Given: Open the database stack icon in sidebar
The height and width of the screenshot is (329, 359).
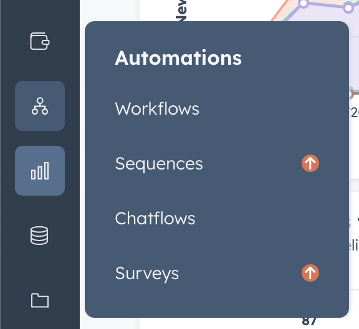Looking at the screenshot, I should click(x=39, y=236).
